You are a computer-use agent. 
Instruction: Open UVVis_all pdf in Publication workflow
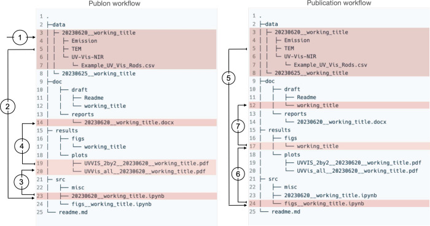tap(358, 171)
